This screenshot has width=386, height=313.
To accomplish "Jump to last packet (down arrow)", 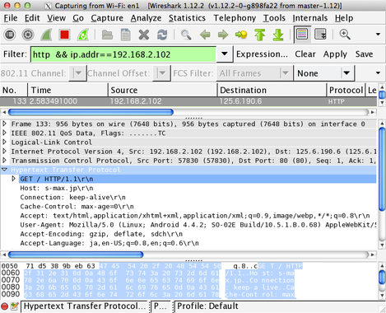I will (x=278, y=35).
